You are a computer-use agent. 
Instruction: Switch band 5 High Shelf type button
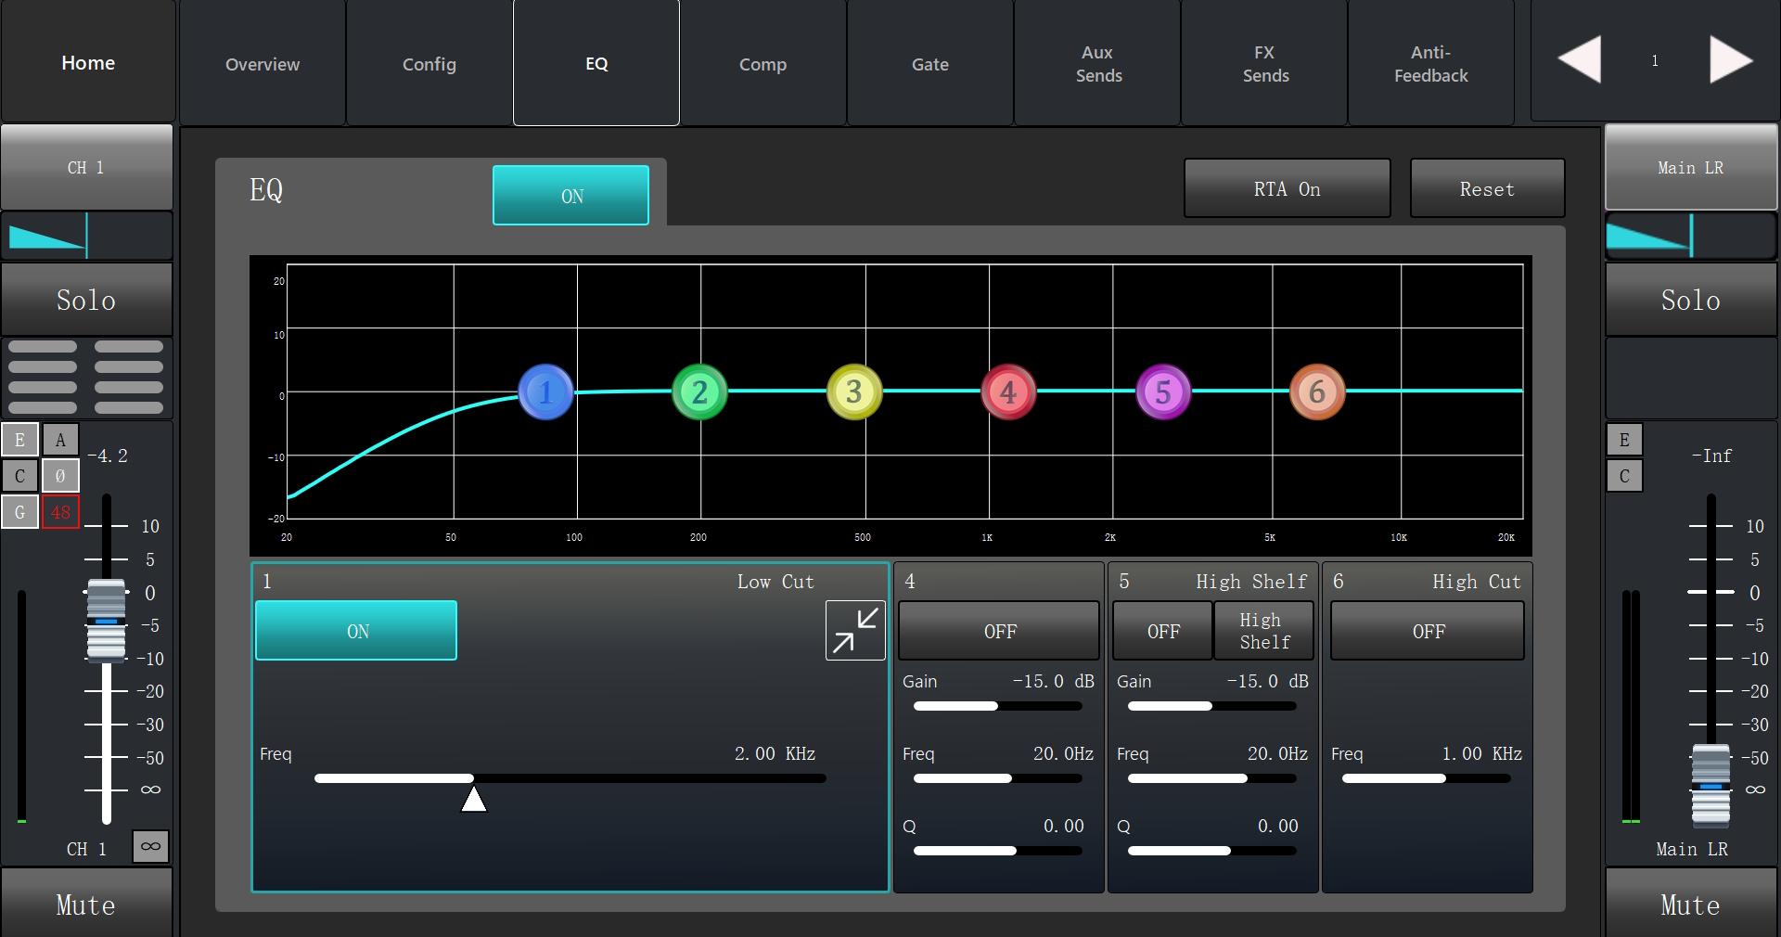(x=1263, y=631)
